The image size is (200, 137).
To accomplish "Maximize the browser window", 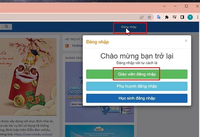I will pyautogui.click(x=186, y=6).
